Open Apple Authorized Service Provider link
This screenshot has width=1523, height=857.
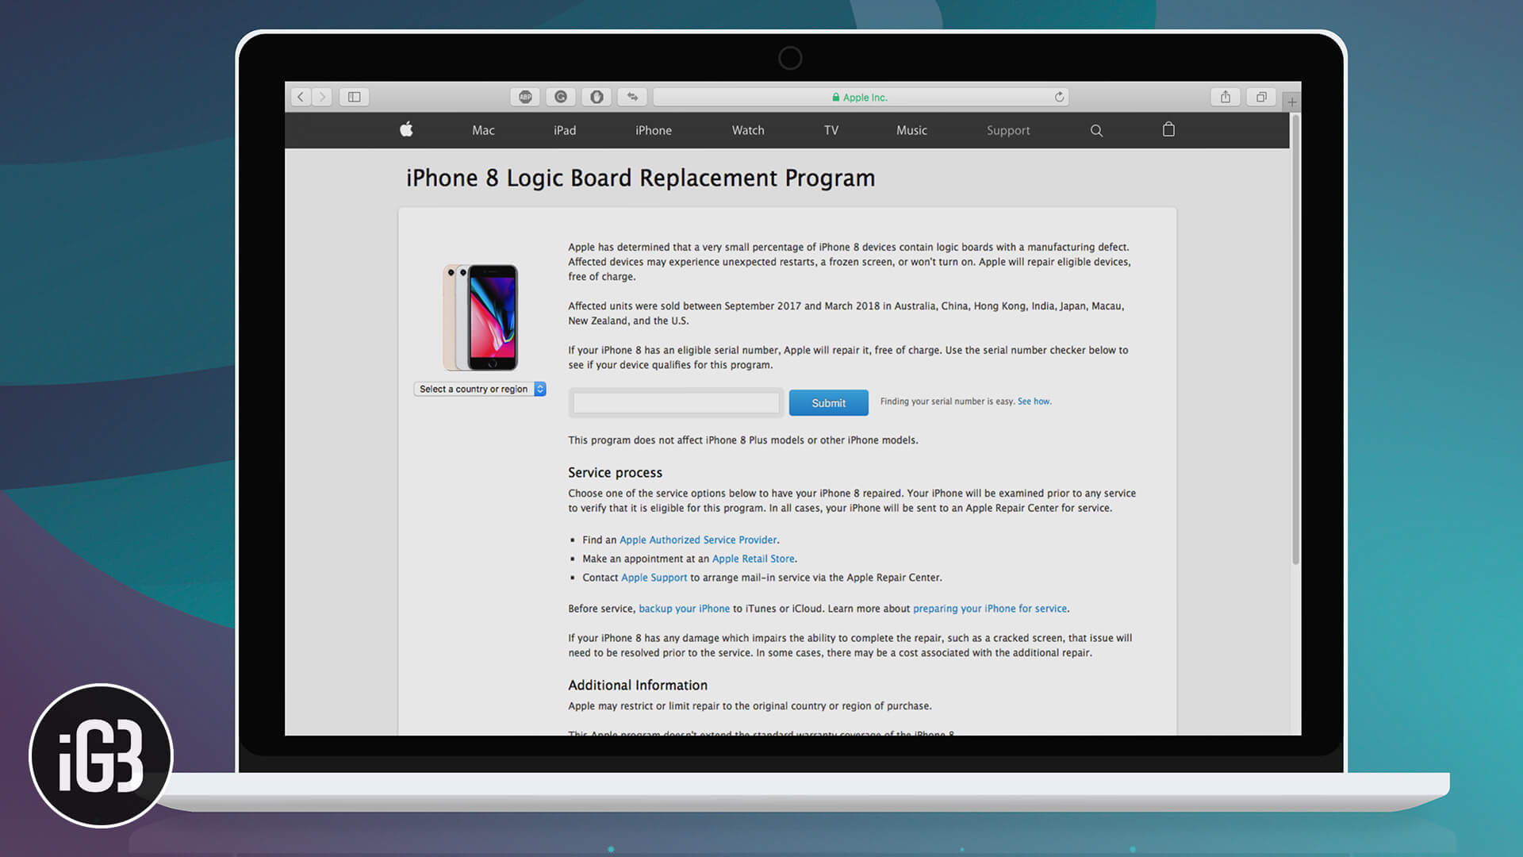tap(698, 540)
